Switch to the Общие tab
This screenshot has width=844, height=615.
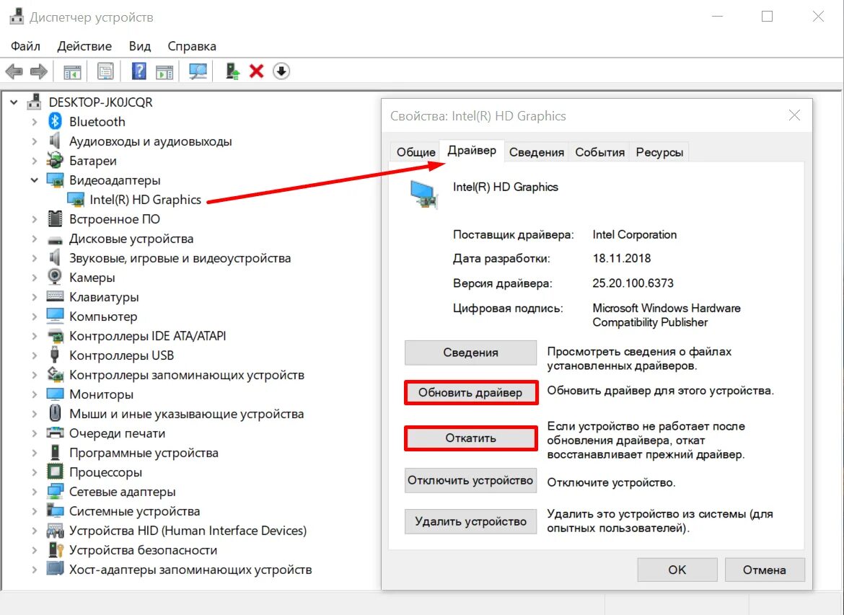click(x=416, y=152)
